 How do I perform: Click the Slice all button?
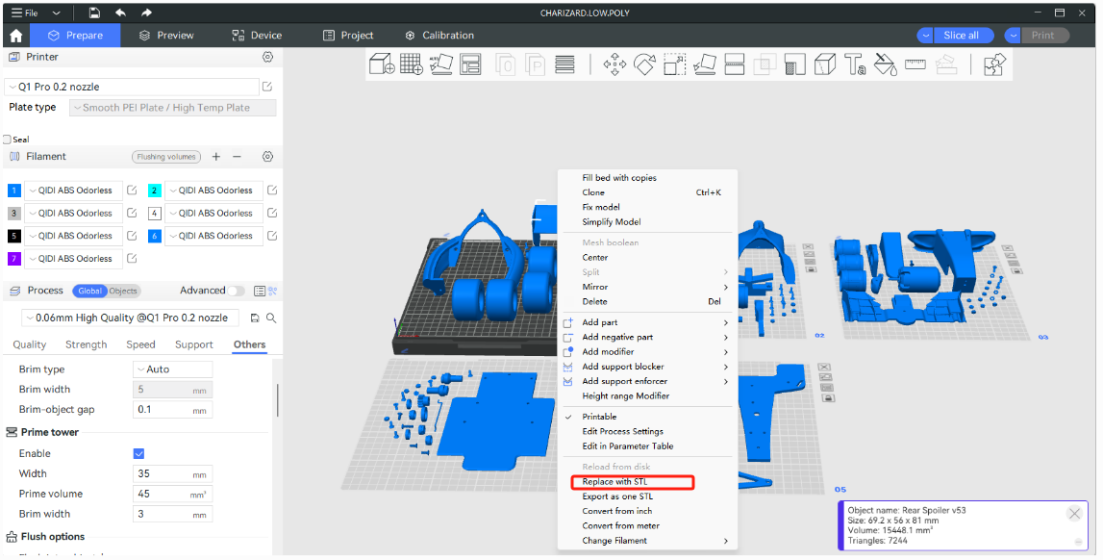pyautogui.click(x=961, y=36)
